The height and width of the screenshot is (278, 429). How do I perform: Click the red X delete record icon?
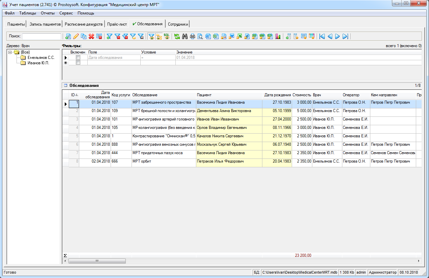(x=91, y=36)
